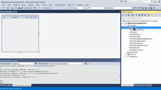The image size is (161, 90).
Task: Select the System.Windows.Forms reference
Action: pos(140,45)
